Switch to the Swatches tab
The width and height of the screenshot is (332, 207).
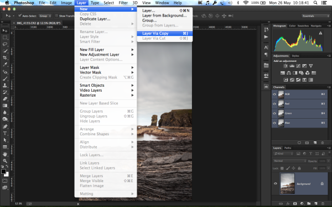pyautogui.click(x=303, y=26)
